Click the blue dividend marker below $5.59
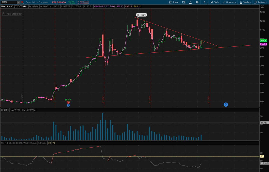Image resolution: width=269 pixels, height=172 pixels. pos(68,105)
